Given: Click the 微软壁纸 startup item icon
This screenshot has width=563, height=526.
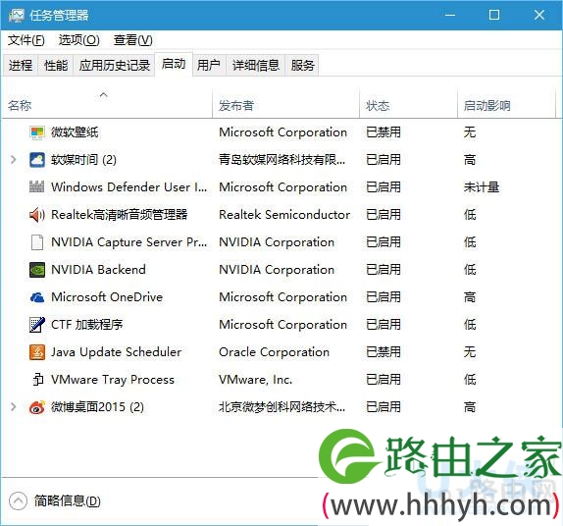Looking at the screenshot, I should click(x=37, y=132).
